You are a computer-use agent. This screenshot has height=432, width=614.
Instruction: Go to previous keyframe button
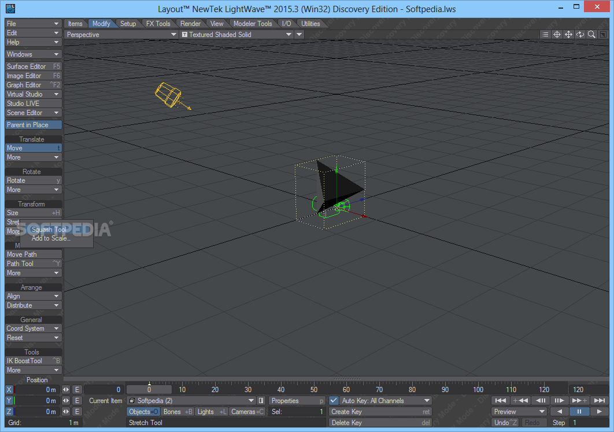521,400
